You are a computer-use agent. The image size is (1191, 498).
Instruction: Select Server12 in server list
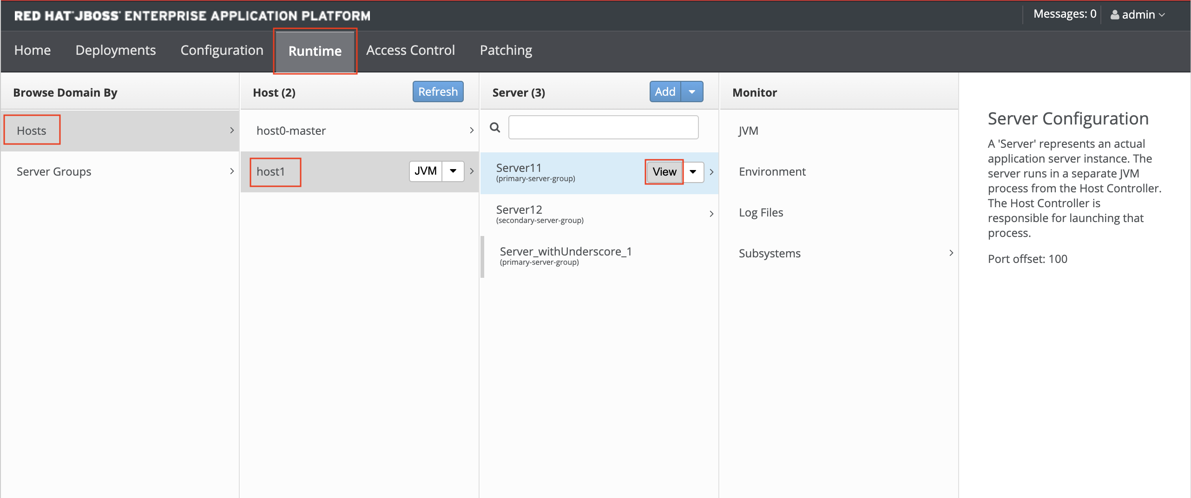click(x=599, y=214)
